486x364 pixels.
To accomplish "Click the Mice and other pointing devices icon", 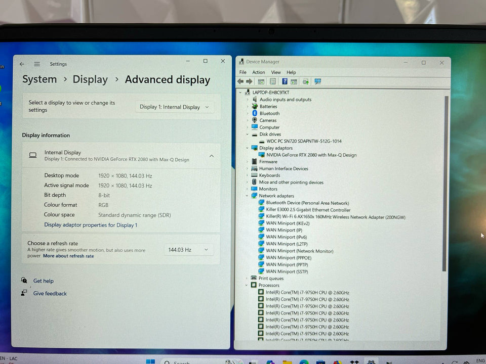I will pos(254,182).
